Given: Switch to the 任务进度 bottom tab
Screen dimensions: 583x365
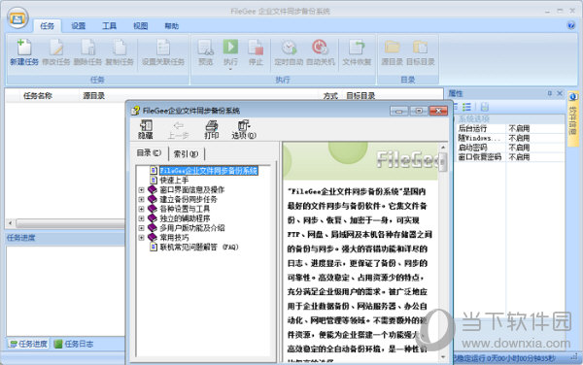Looking at the screenshot, I should pos(28,344).
